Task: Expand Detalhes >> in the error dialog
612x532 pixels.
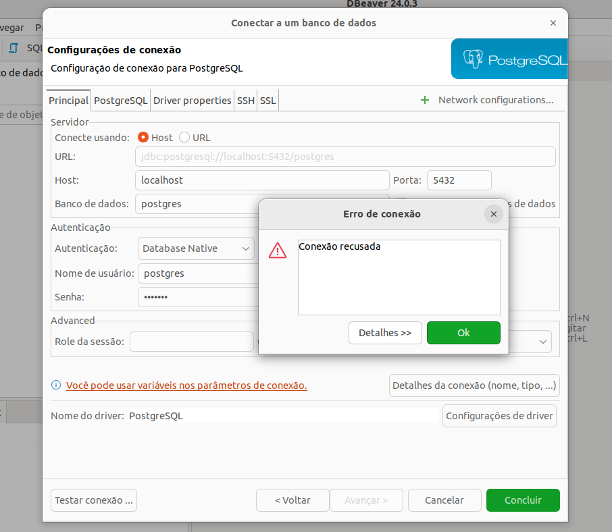Action: (385, 333)
